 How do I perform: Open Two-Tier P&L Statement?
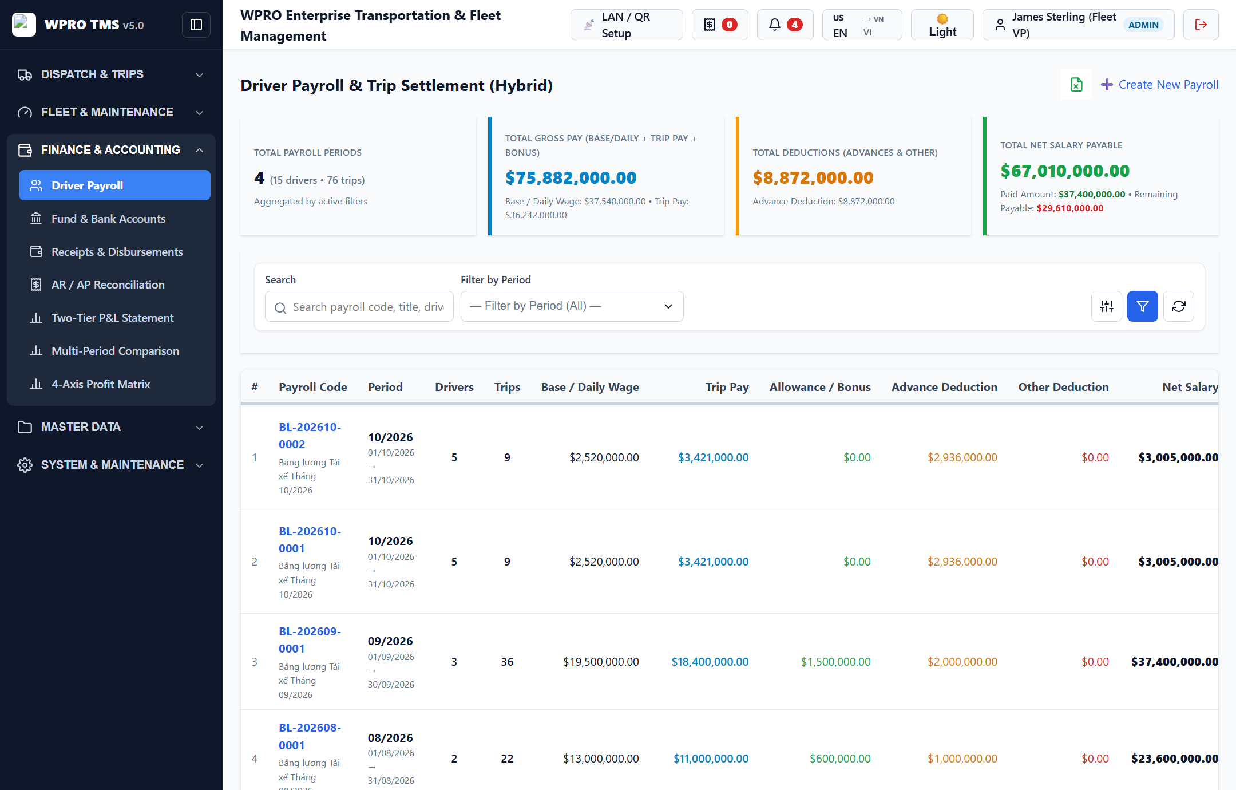pyautogui.click(x=114, y=318)
